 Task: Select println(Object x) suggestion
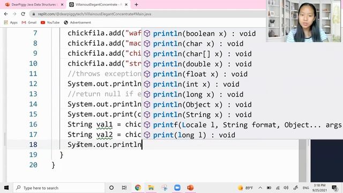coord(203,105)
